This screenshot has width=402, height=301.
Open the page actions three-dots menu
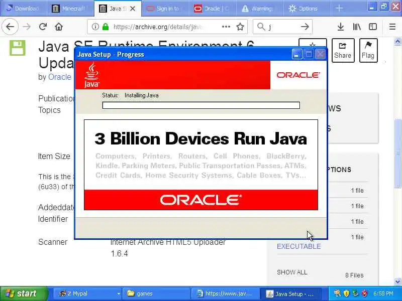[x=226, y=27]
